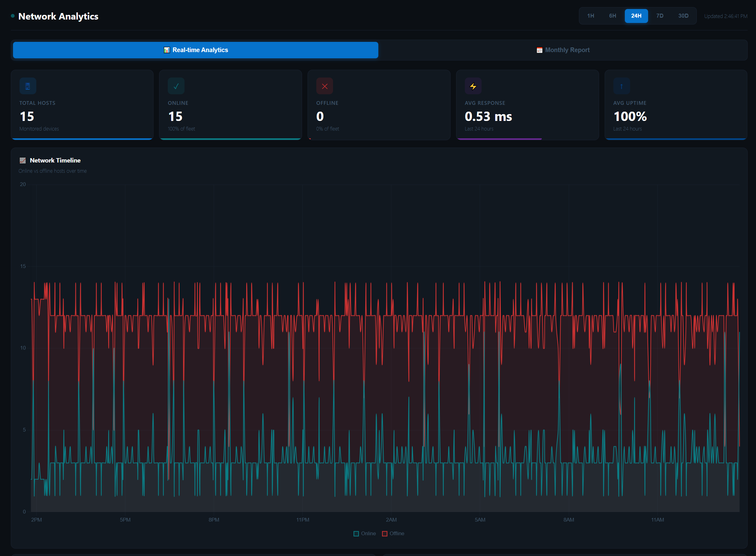
Task: Click the OFFLINE card label
Action: [x=327, y=103]
